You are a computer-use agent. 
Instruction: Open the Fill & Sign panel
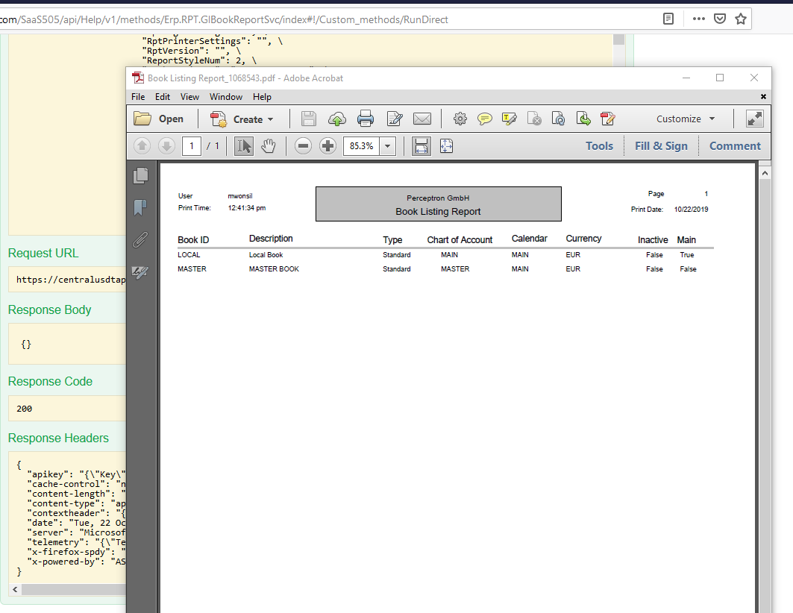[x=661, y=145]
